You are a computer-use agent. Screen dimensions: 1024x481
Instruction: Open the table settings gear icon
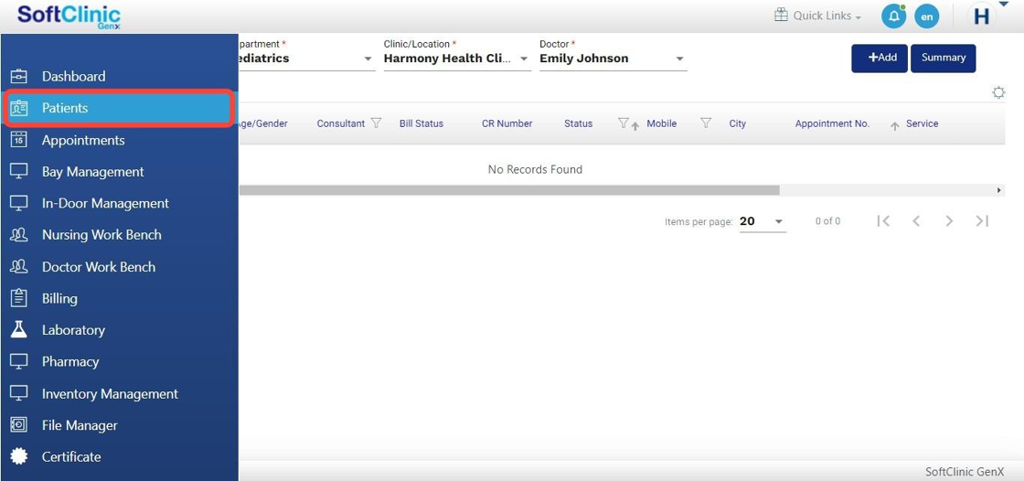point(998,92)
